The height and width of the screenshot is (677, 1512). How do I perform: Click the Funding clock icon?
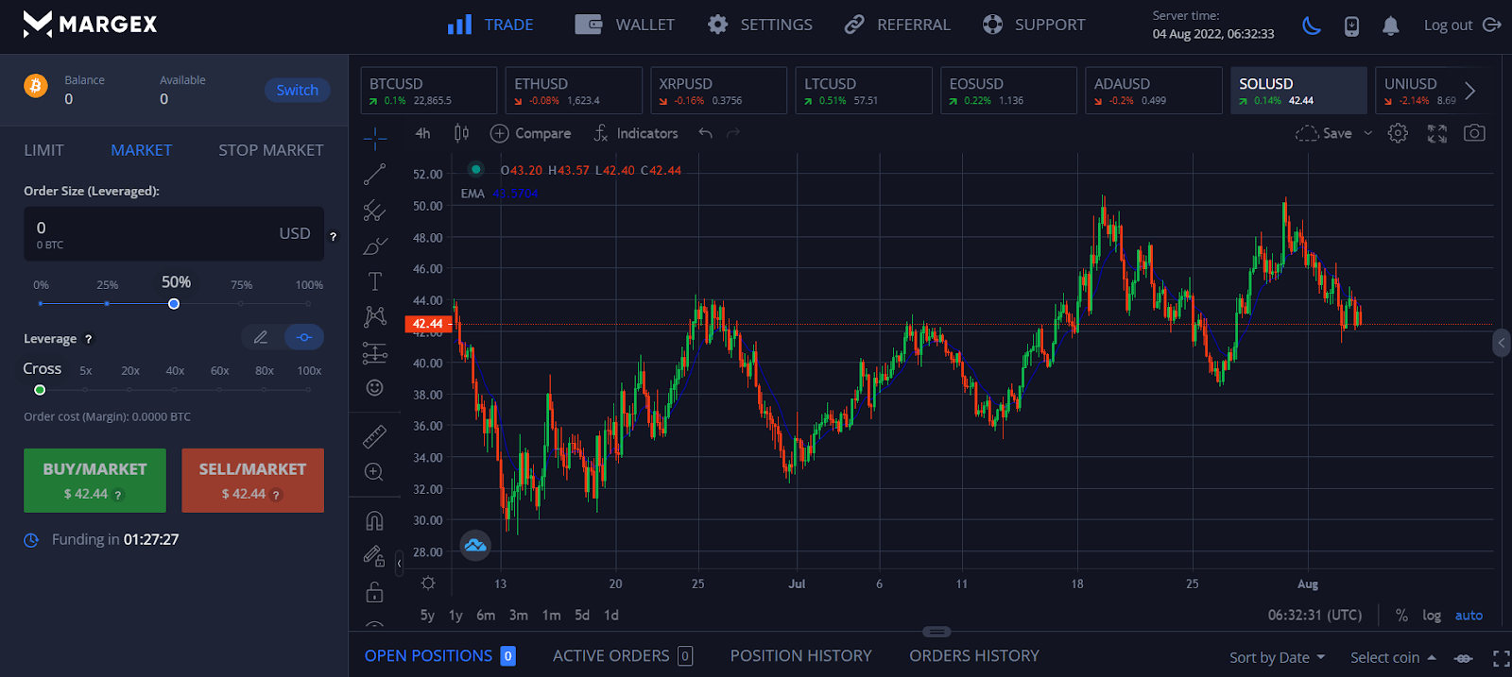click(31, 540)
